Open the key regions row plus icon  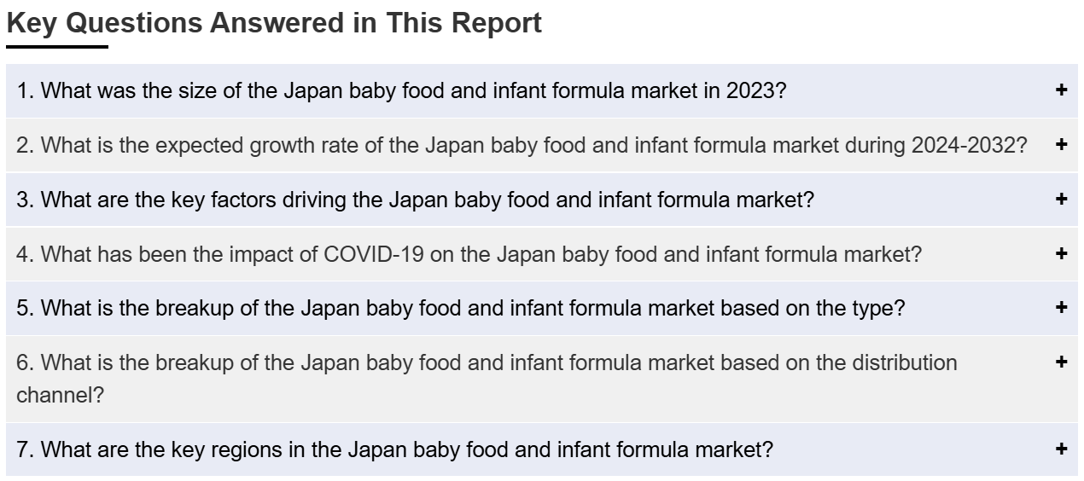point(1061,449)
